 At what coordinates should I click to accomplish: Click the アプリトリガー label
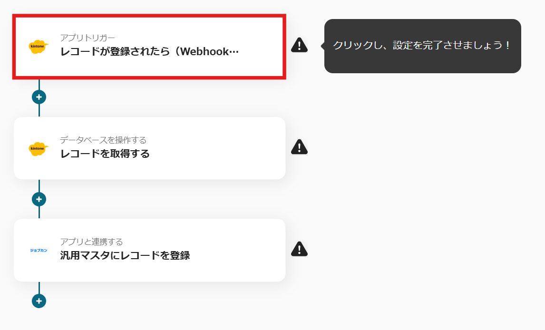[88, 38]
